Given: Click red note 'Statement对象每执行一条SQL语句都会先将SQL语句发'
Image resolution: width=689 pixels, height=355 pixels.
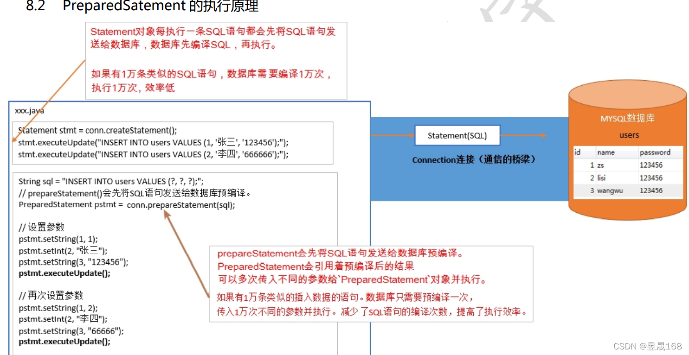Looking at the screenshot, I should pyautogui.click(x=213, y=32).
